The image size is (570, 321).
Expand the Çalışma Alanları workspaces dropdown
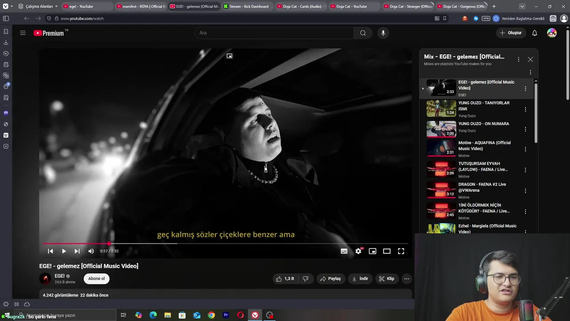[x=38, y=6]
